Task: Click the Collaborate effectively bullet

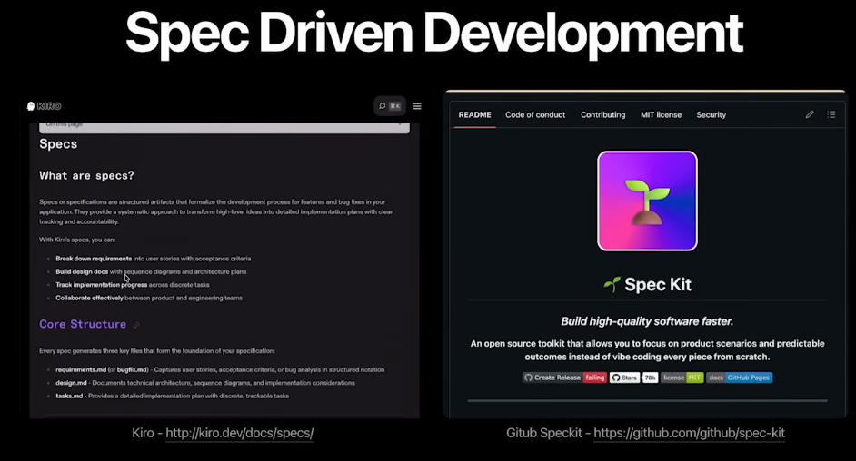Action: coord(148,298)
